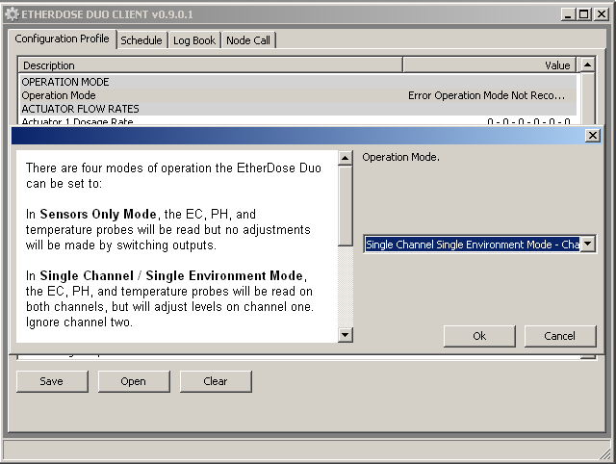Click the Description column header
This screenshot has width=616, height=464.
click(210, 65)
